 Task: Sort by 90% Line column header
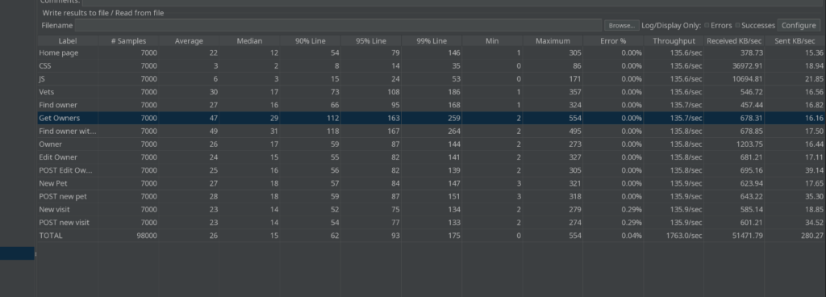coord(311,40)
